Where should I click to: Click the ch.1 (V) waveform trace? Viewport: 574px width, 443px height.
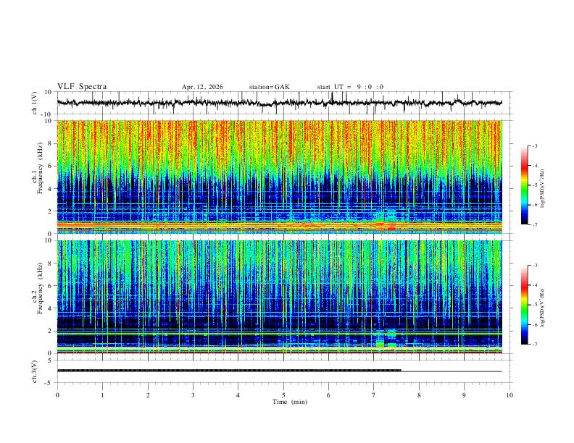(279, 103)
